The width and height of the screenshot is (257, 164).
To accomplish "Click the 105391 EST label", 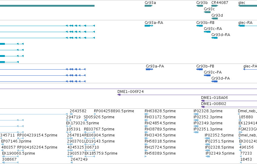I will (x=73, y=129).
